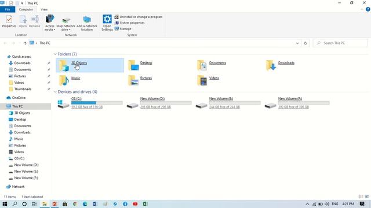Viewport: 371px width, 208px height.
Task: Open OS (C:) in the navigation tree
Action: (19, 158)
